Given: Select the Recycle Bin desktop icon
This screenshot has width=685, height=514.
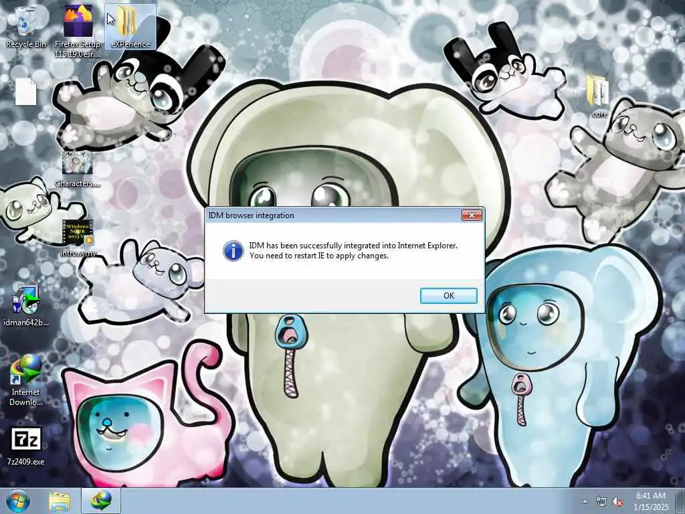Looking at the screenshot, I should point(26,27).
